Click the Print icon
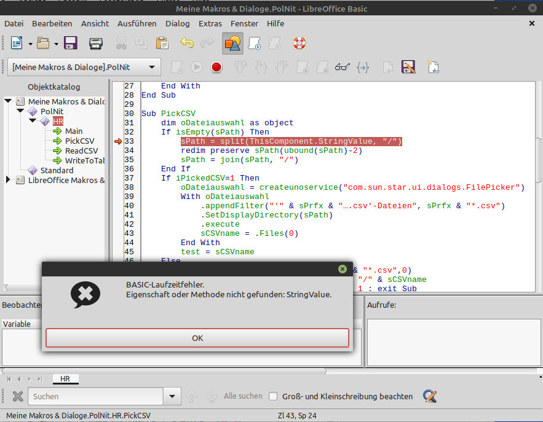Image resolution: width=543 pixels, height=422 pixels. [95, 43]
